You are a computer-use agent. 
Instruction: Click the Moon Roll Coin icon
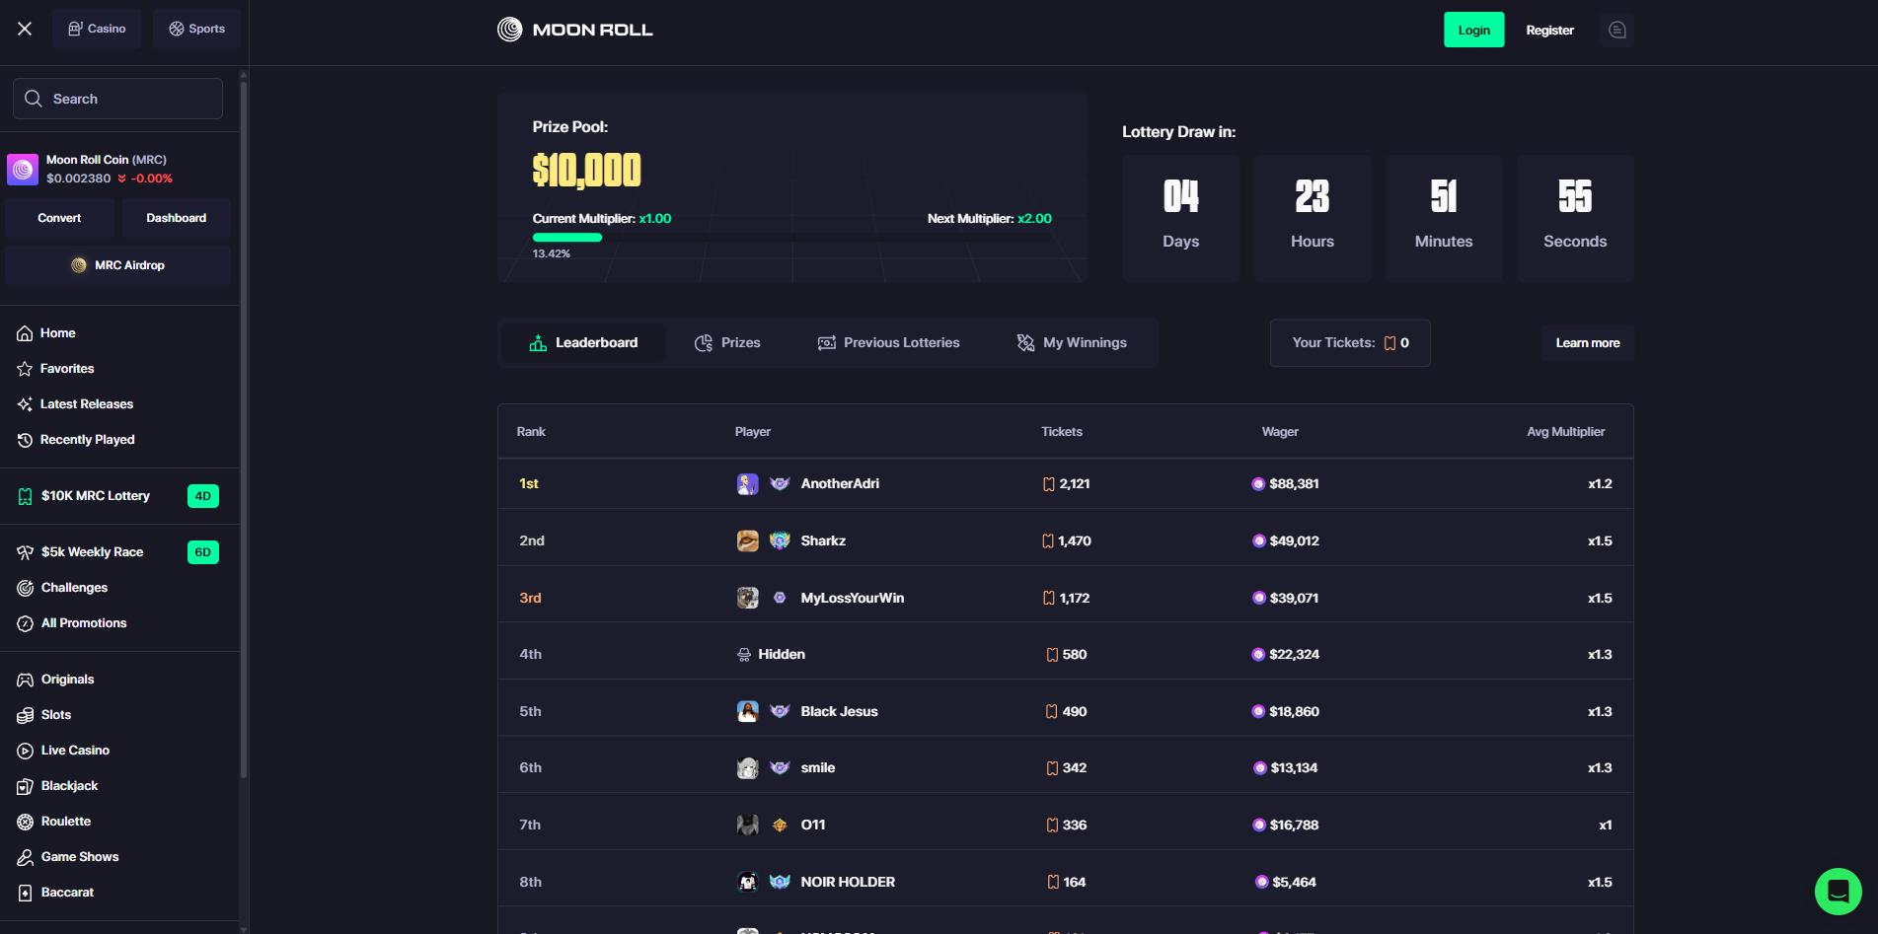point(23,169)
